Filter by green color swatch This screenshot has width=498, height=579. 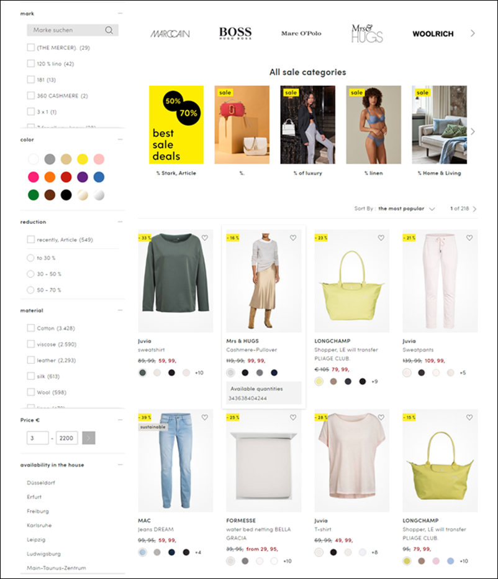34,195
